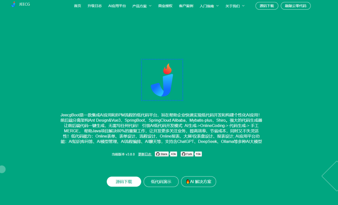The width and height of the screenshot is (338, 205).
Task: Select 客户案例 in the navigation bar
Action: tap(186, 6)
